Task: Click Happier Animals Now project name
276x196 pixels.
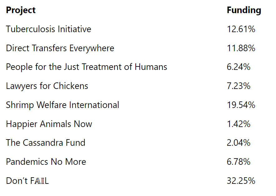Action: point(49,124)
